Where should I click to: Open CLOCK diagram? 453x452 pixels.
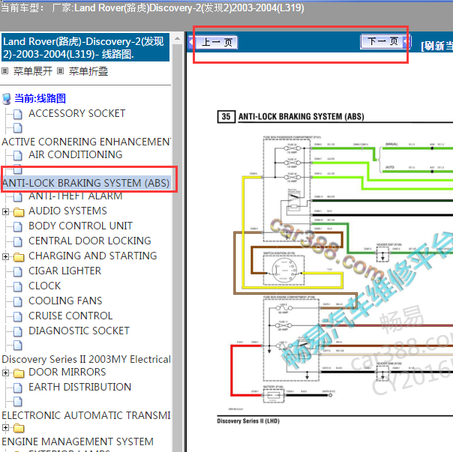[45, 286]
